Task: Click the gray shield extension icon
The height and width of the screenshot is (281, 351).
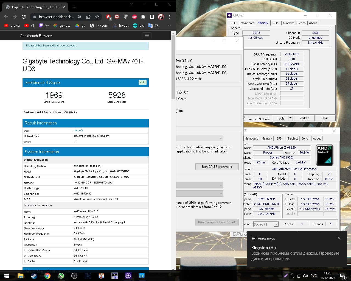Action: 126,17
